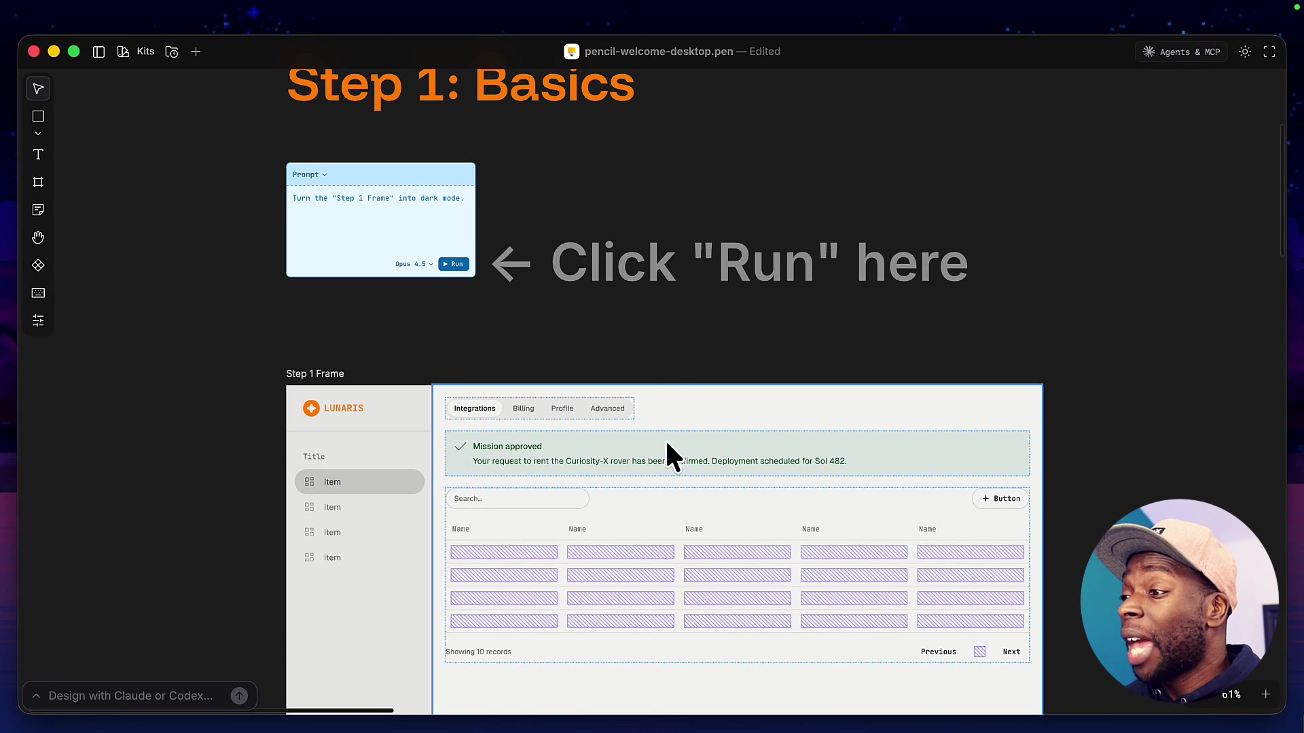Expand the shape tool chevron
This screenshot has height=733, width=1304.
point(38,133)
